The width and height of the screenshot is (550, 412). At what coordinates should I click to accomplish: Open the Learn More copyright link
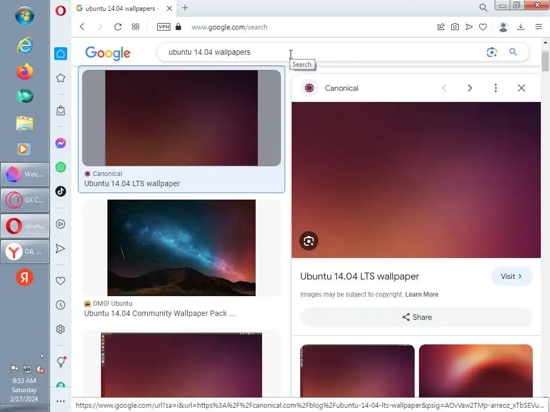(422, 295)
